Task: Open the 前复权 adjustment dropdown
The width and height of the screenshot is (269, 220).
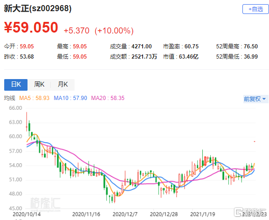Action: click(255, 99)
